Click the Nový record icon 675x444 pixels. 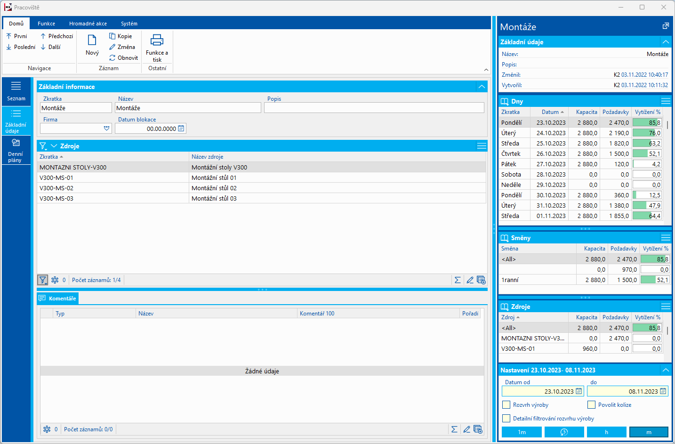coord(92,40)
